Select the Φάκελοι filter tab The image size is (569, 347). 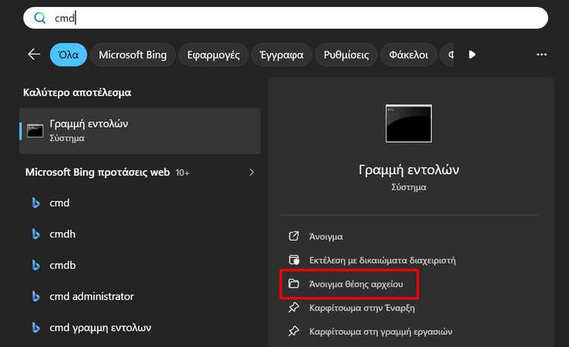(x=408, y=55)
